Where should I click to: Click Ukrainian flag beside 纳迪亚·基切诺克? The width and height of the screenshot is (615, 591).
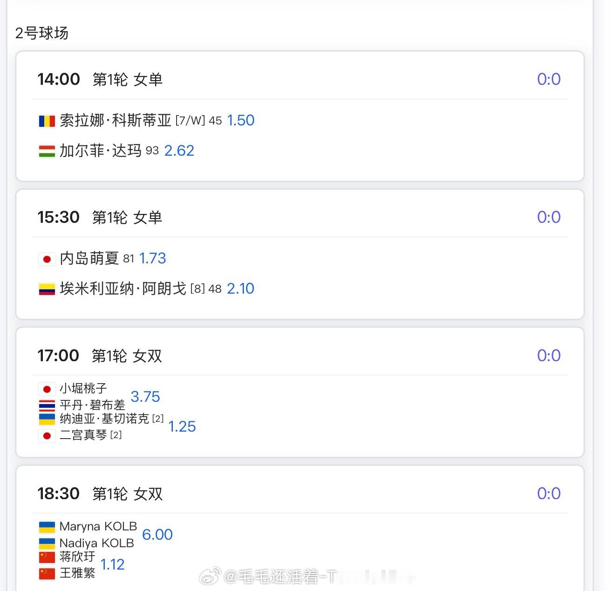[x=47, y=419]
